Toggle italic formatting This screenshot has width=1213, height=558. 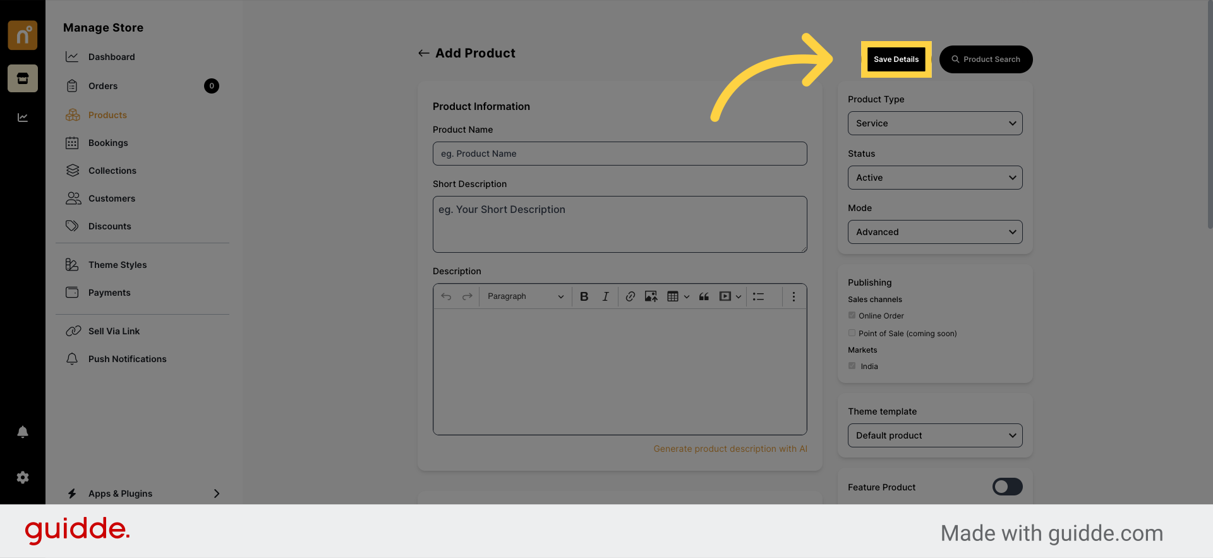coord(605,296)
